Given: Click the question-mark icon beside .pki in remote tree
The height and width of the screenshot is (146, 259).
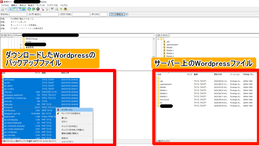Looking at the screenshot, I should (x=164, y=42).
